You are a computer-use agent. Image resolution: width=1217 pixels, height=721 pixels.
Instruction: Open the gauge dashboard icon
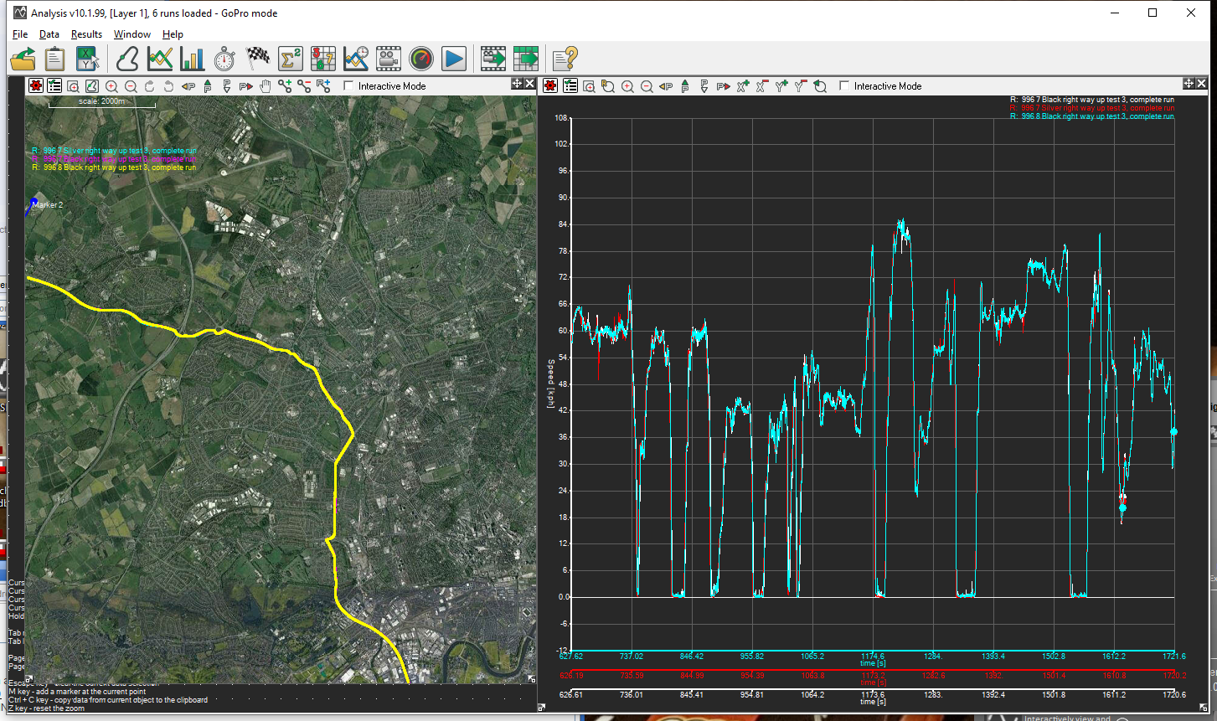[421, 59]
